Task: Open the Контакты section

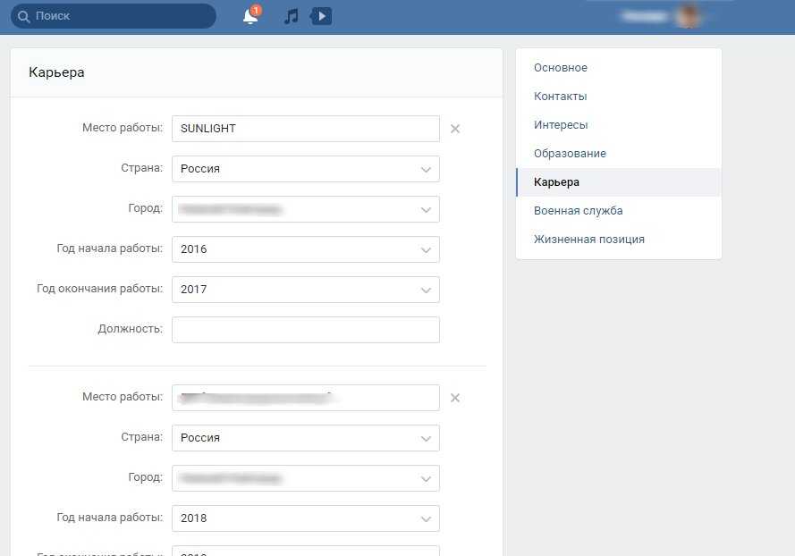Action: (561, 97)
